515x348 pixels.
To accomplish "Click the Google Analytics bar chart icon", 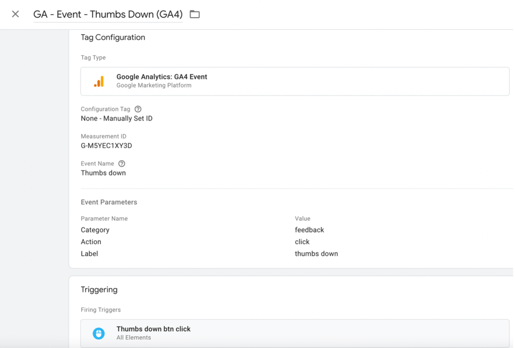I will [x=99, y=81].
